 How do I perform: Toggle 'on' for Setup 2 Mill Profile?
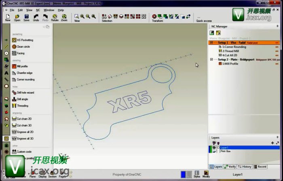[x=277, y=64]
